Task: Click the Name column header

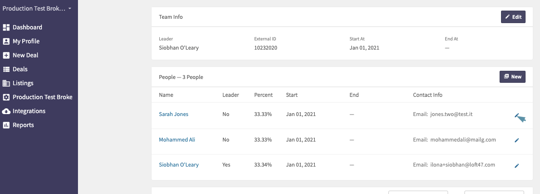Action: pos(166,95)
